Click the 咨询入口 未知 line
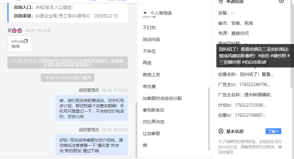This screenshot has width=294, height=159. (43, 7)
